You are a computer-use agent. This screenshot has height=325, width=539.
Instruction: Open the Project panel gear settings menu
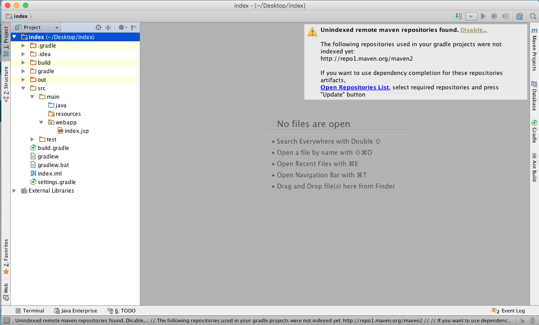pyautogui.click(x=122, y=27)
